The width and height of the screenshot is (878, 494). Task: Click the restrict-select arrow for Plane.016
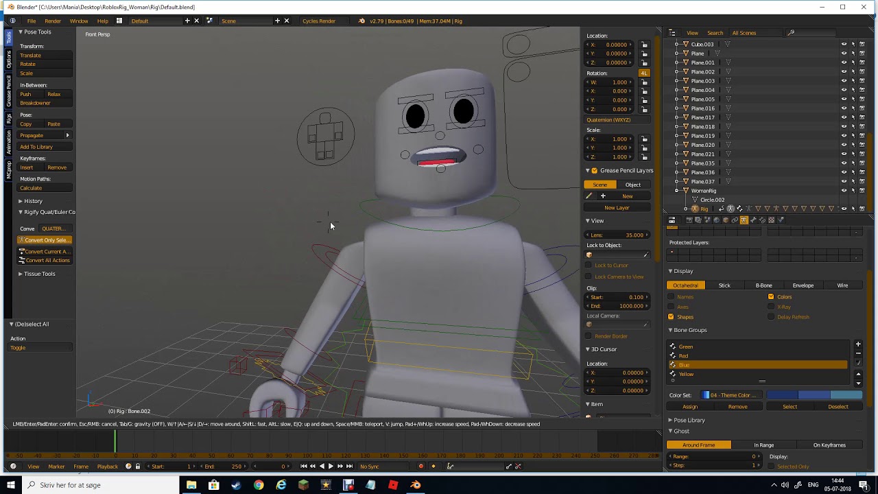853,108
